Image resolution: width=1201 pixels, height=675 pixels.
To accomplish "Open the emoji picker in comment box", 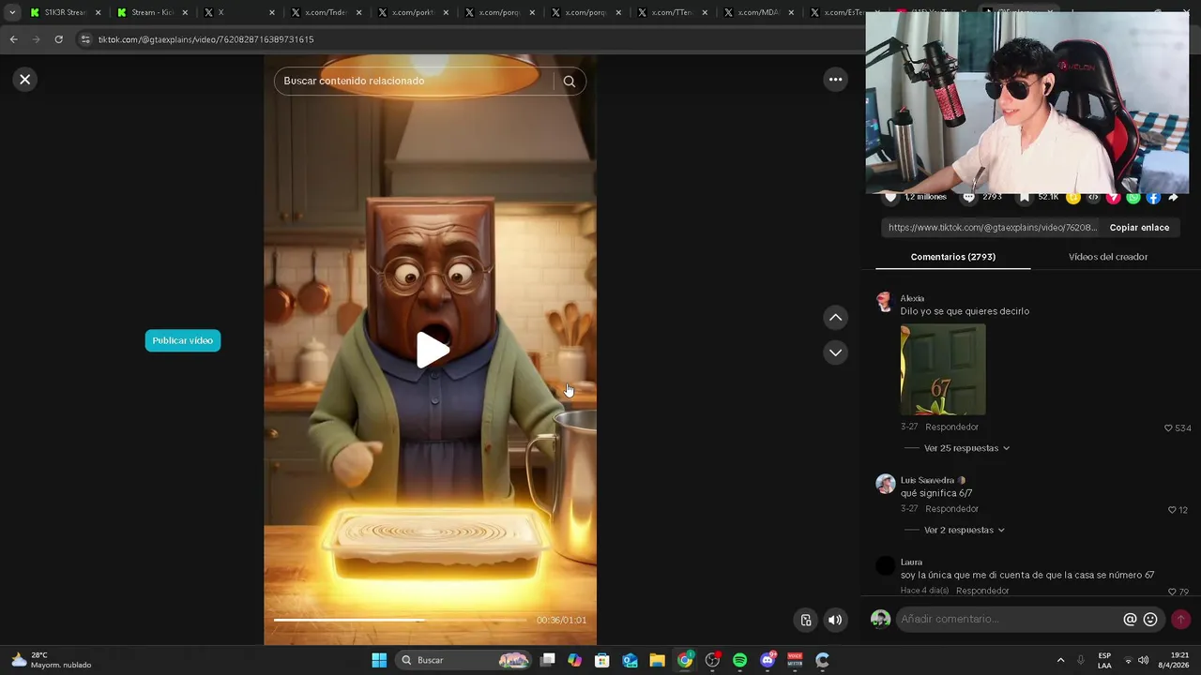I will pos(1150,620).
